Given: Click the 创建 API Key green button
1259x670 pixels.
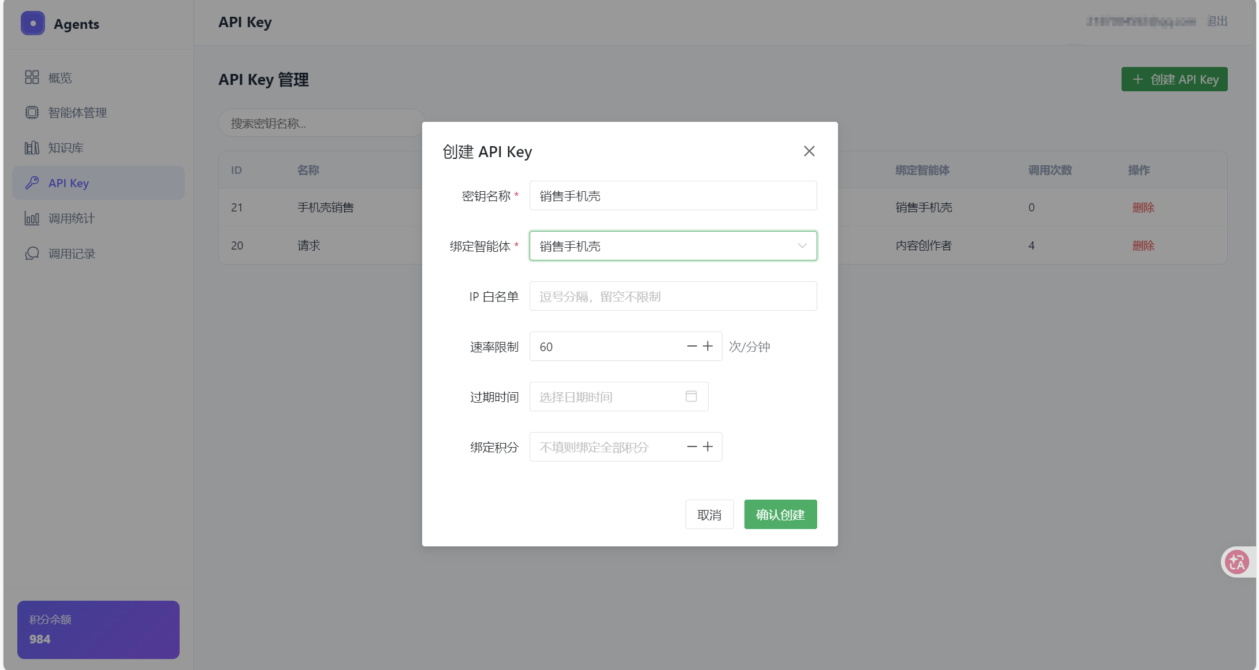Looking at the screenshot, I should (x=1174, y=79).
